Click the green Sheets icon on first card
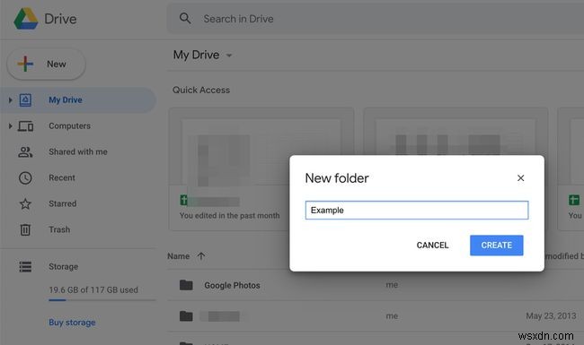 183,200
